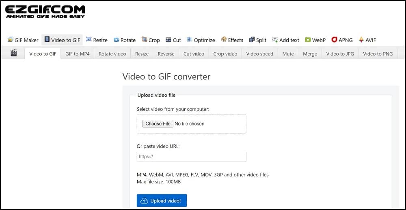Image resolution: width=406 pixels, height=210 pixels.
Task: Click the supported formats text starting 'MP4, WebM'
Action: tap(203, 175)
